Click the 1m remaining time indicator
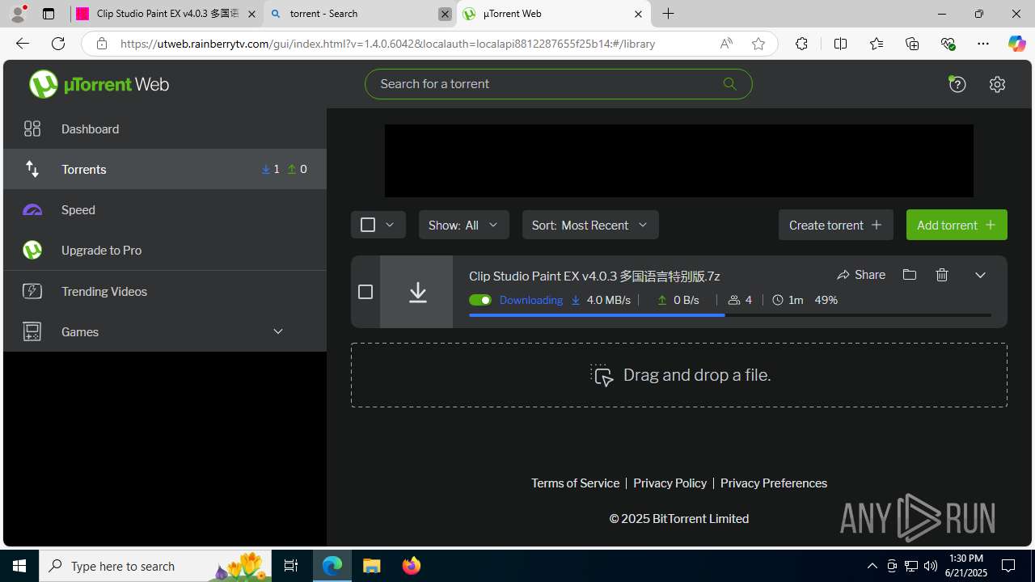This screenshot has width=1035, height=582. point(788,300)
